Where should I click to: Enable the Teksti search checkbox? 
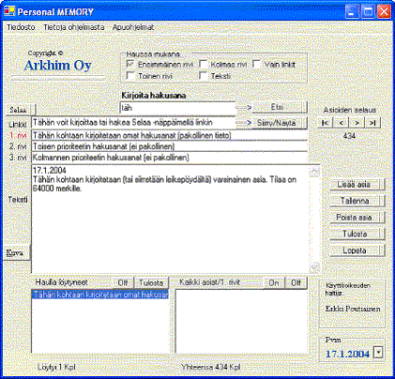[204, 76]
